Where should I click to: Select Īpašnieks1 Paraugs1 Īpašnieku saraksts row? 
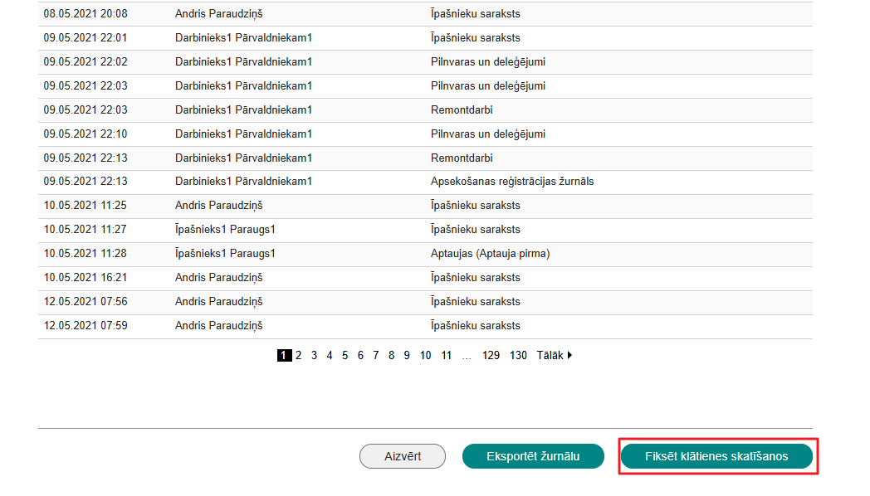tap(425, 230)
